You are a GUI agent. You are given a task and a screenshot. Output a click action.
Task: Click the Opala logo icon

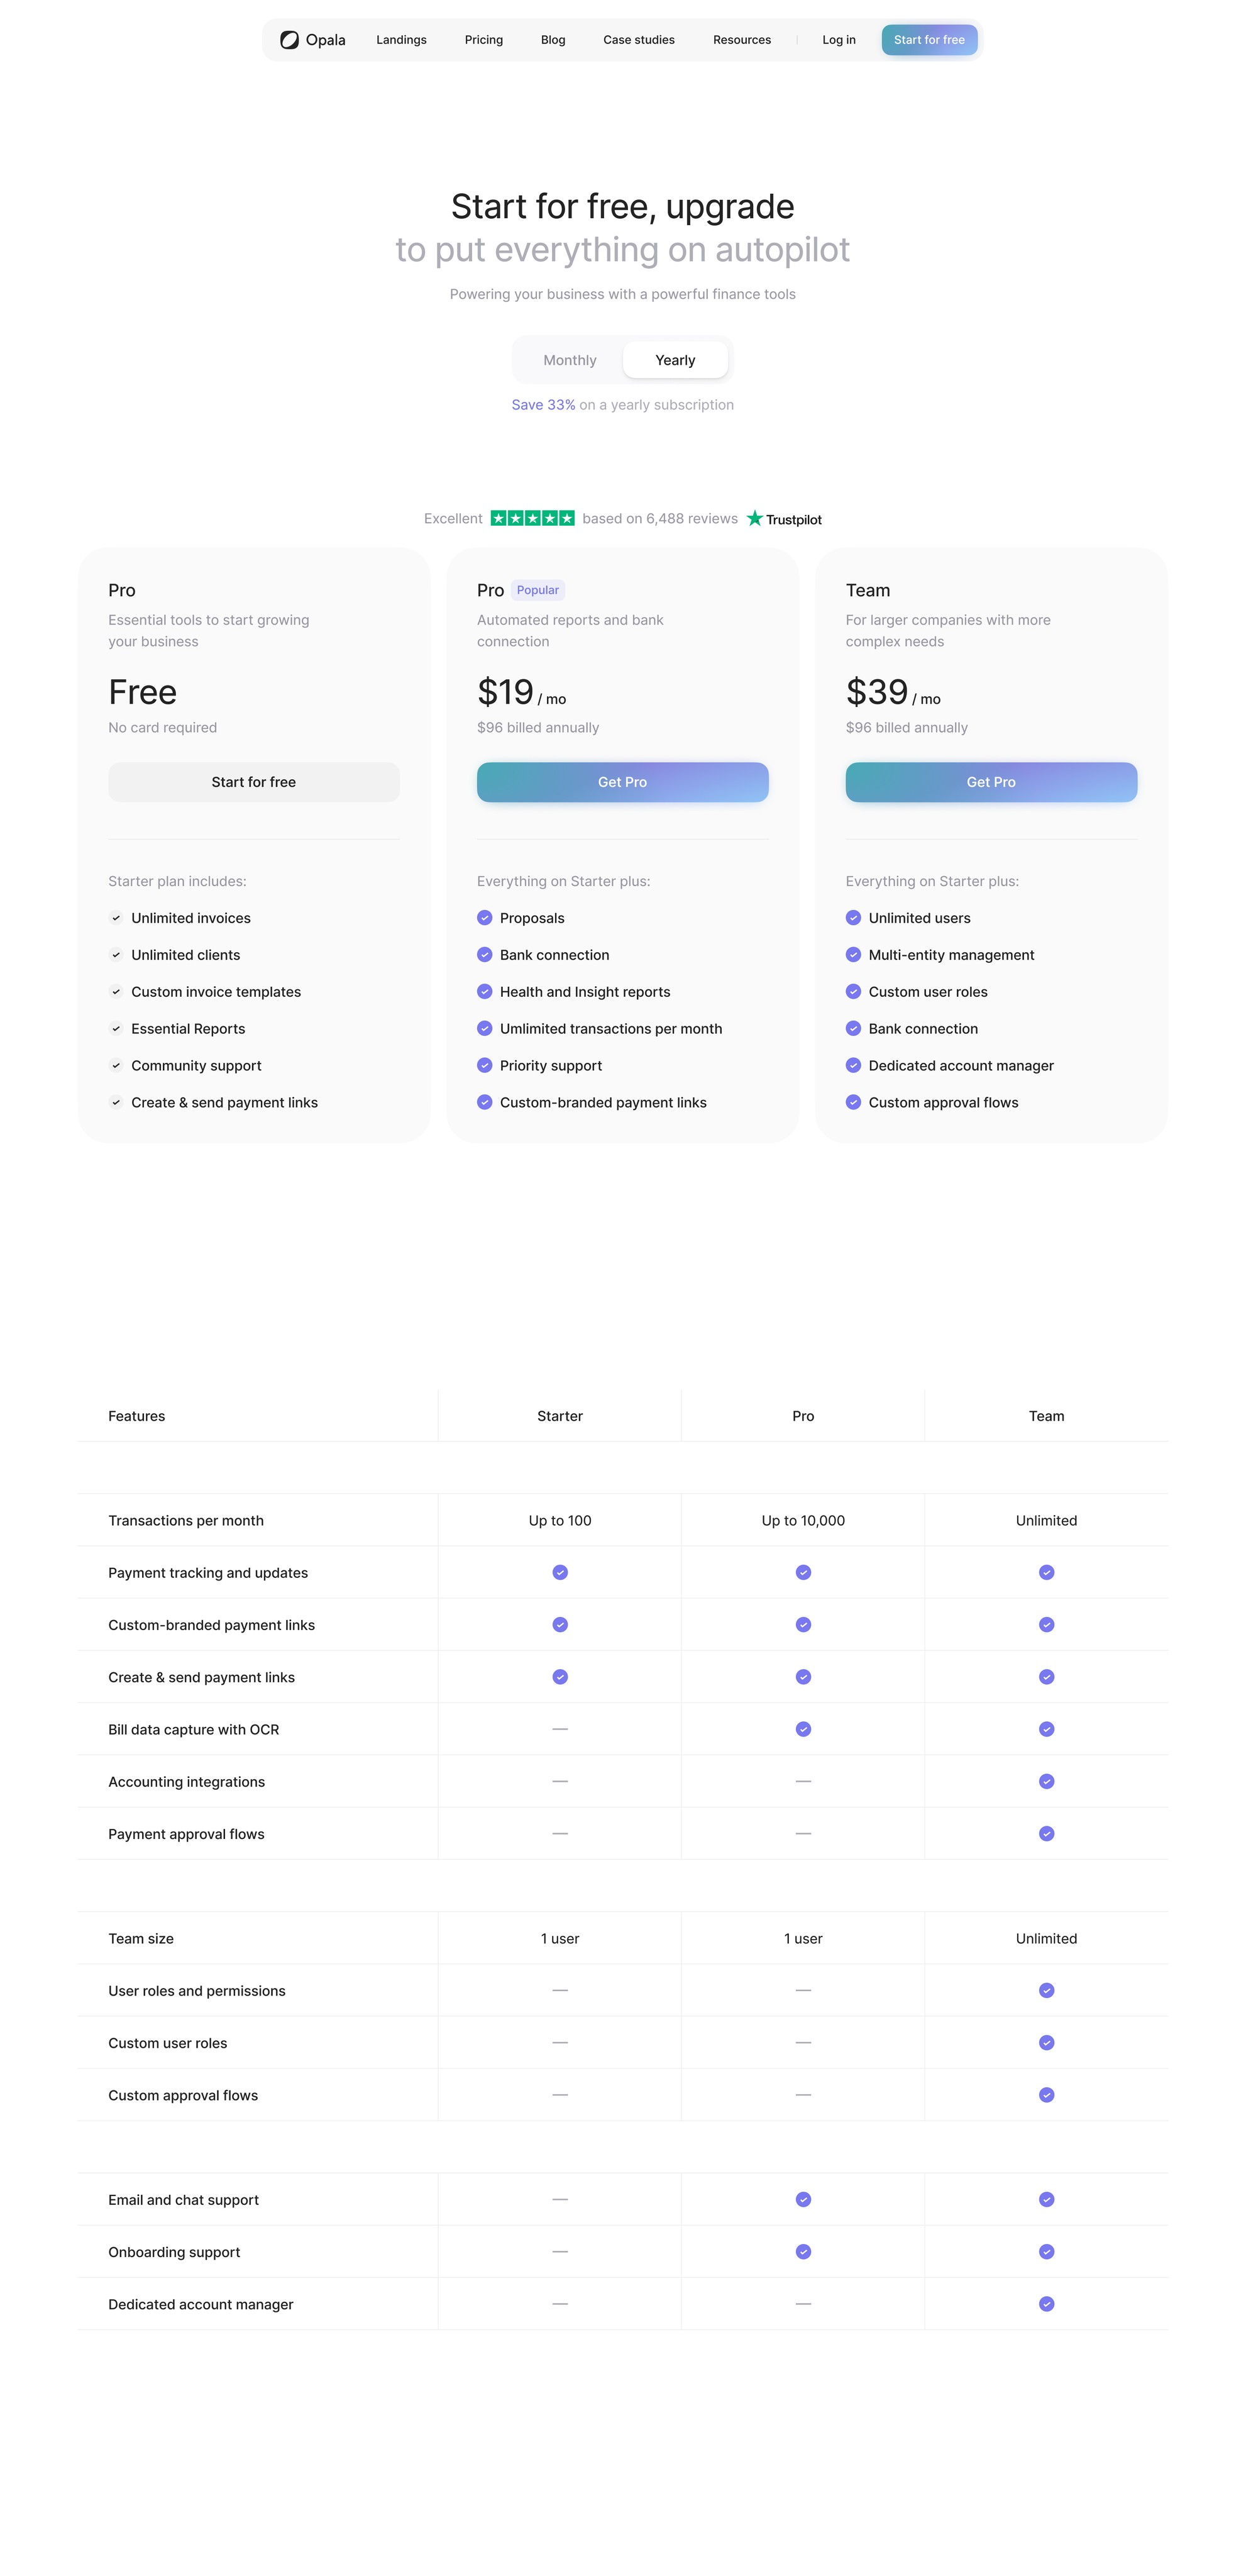(x=289, y=40)
